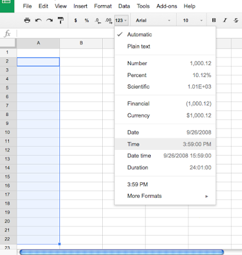242x255 pixels.
Task: Click cell A1
Action: [x=38, y=53]
